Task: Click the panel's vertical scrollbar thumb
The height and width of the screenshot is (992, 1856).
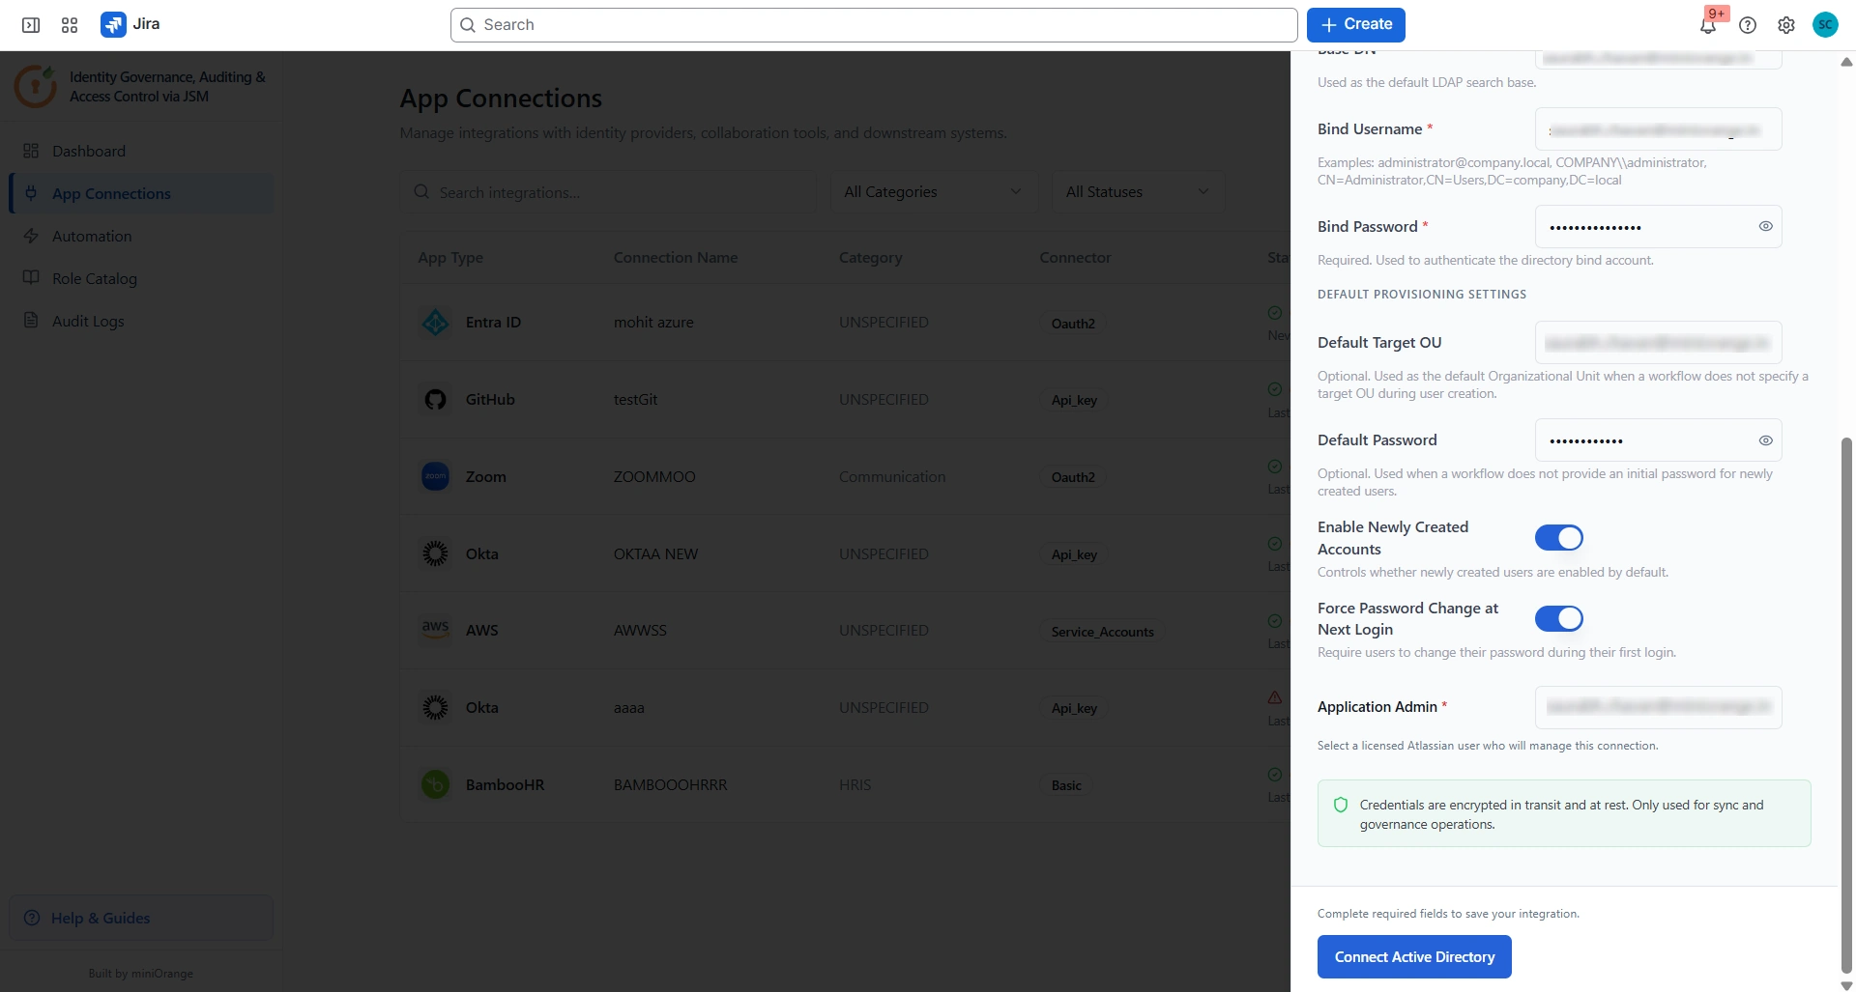Action: coord(1846,705)
